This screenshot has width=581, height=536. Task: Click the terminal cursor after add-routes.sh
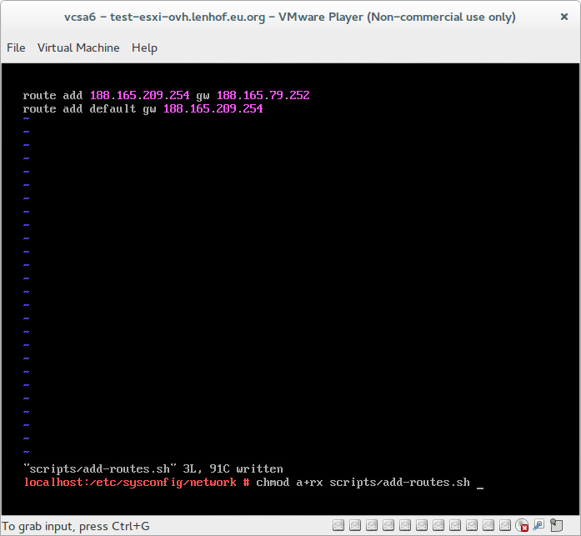point(480,488)
